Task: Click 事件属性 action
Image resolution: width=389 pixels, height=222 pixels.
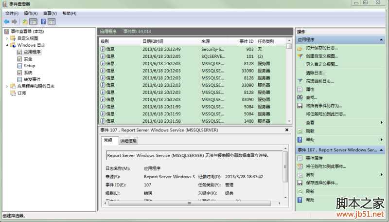Action: [x=314, y=158]
